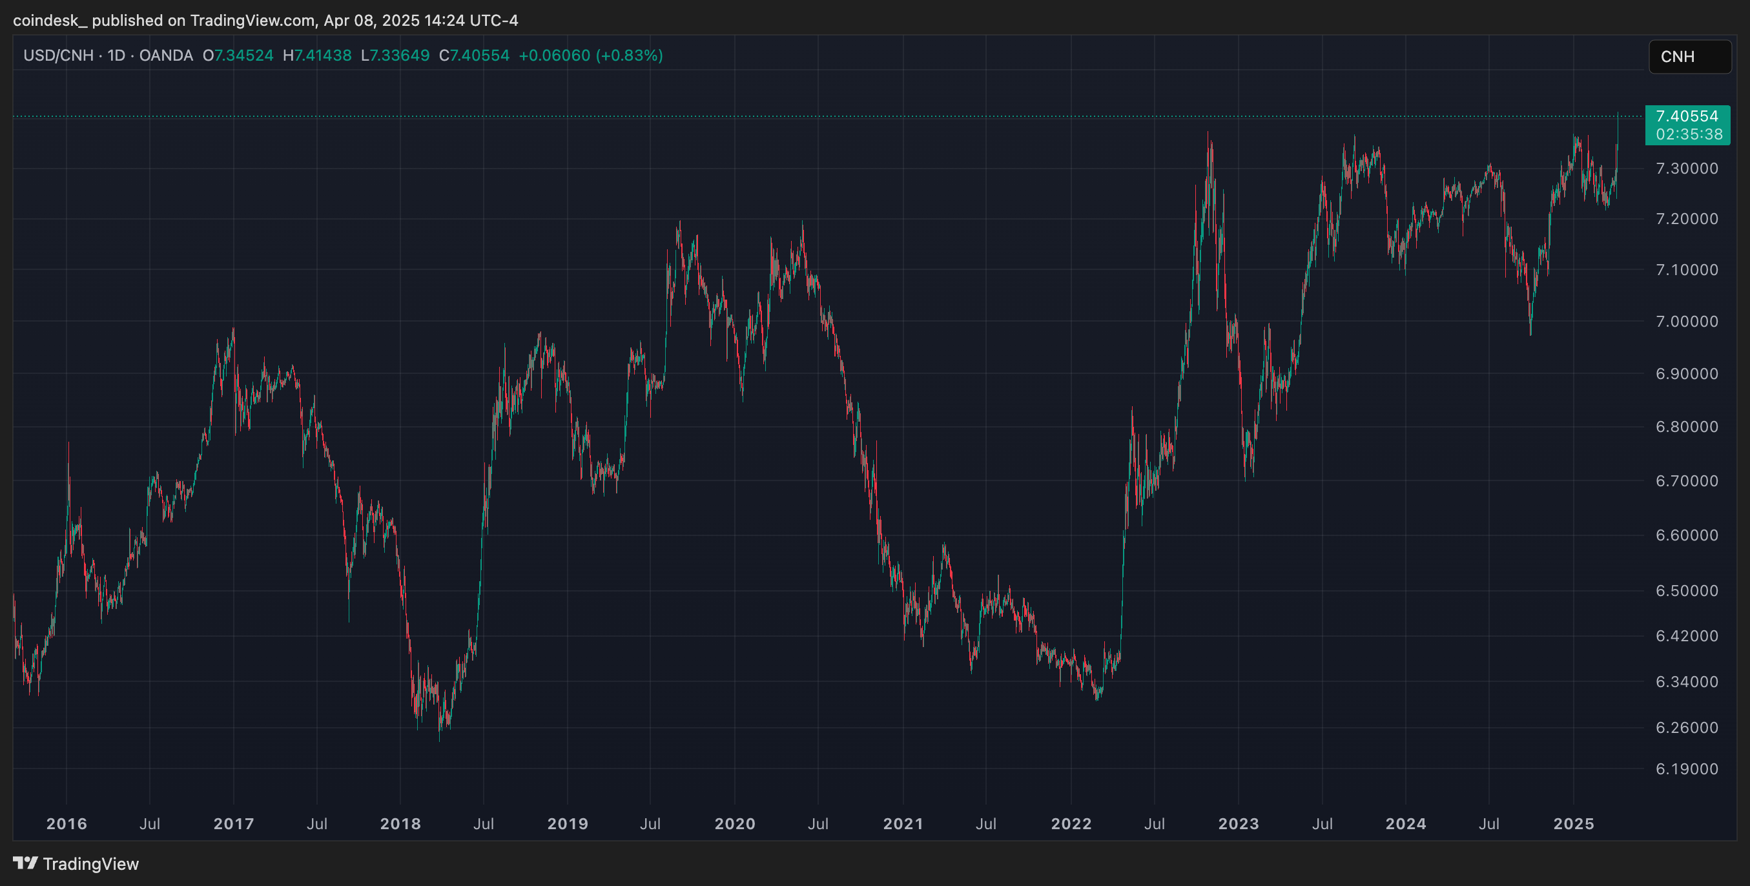Click the 7.40554 current price label
Screen dimensions: 1750x886
1687,116
